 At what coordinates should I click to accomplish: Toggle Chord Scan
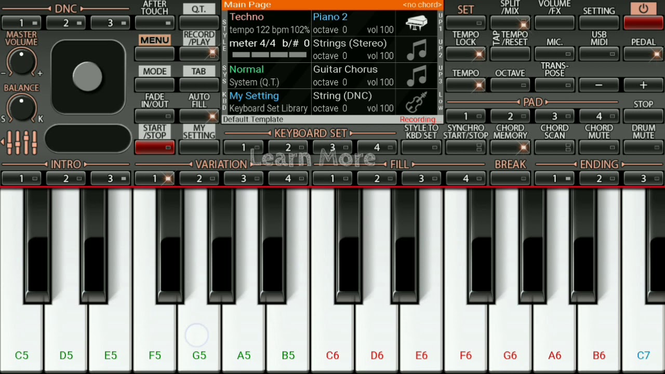554,148
